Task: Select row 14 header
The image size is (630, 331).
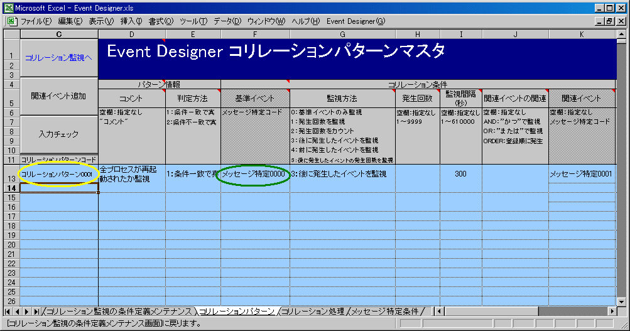Action: coord(12,188)
